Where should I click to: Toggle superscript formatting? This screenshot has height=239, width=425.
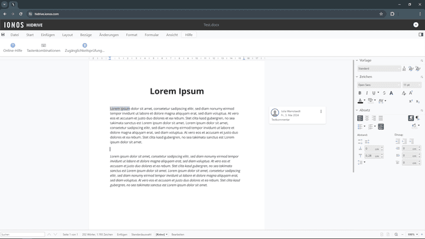point(411,101)
